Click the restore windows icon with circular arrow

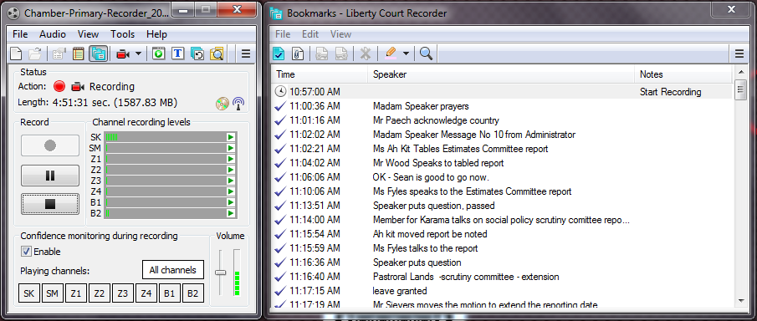click(197, 53)
